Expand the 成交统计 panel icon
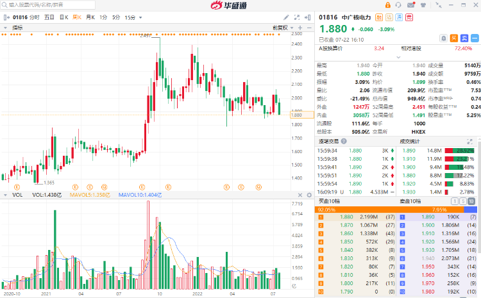Image resolution: width=481 pixels, height=298 pixels. (x=469, y=142)
